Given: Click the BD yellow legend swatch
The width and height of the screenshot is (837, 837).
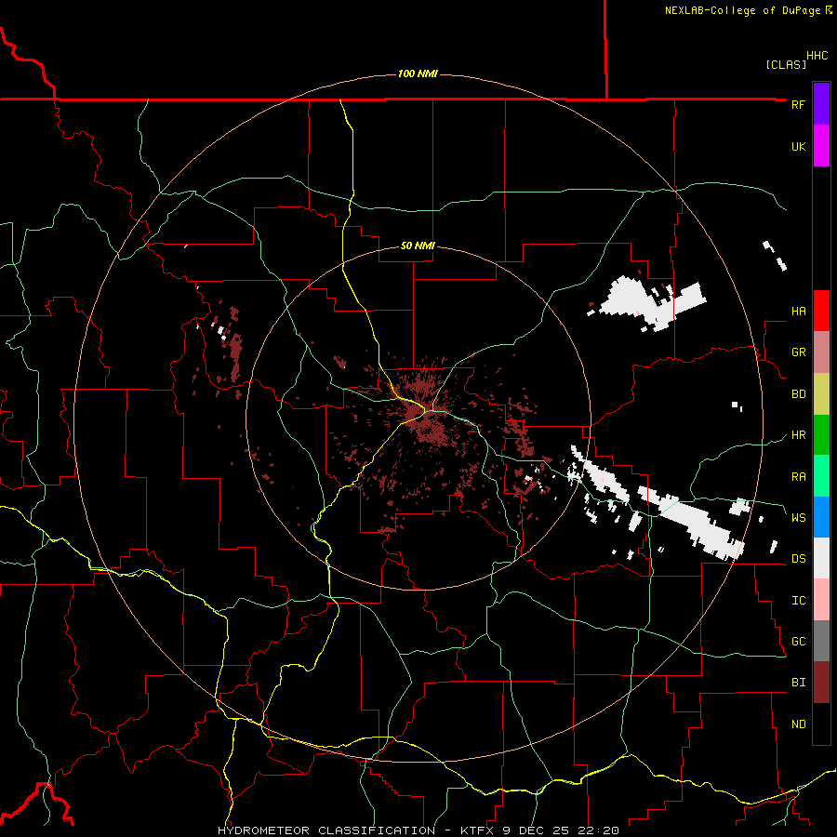Looking at the screenshot, I should pyautogui.click(x=821, y=394).
